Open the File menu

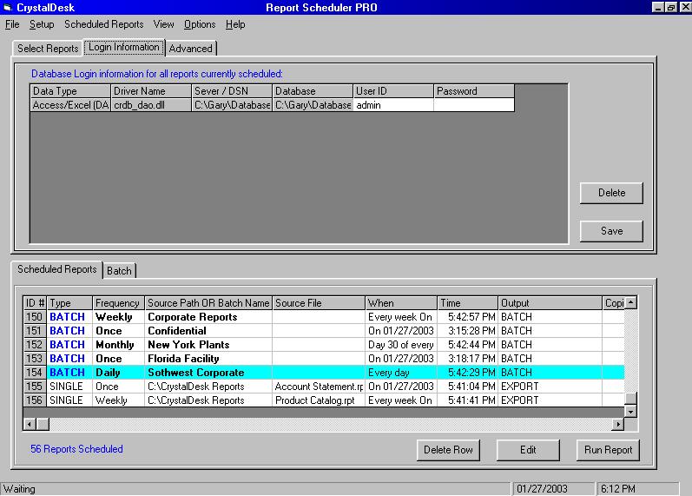(x=12, y=24)
